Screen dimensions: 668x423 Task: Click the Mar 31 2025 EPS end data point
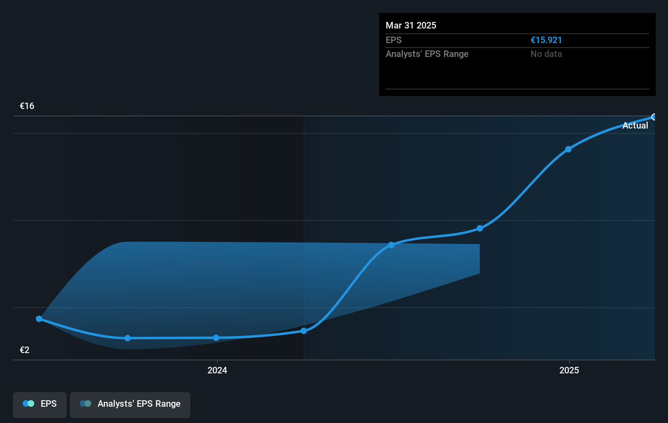tap(654, 117)
